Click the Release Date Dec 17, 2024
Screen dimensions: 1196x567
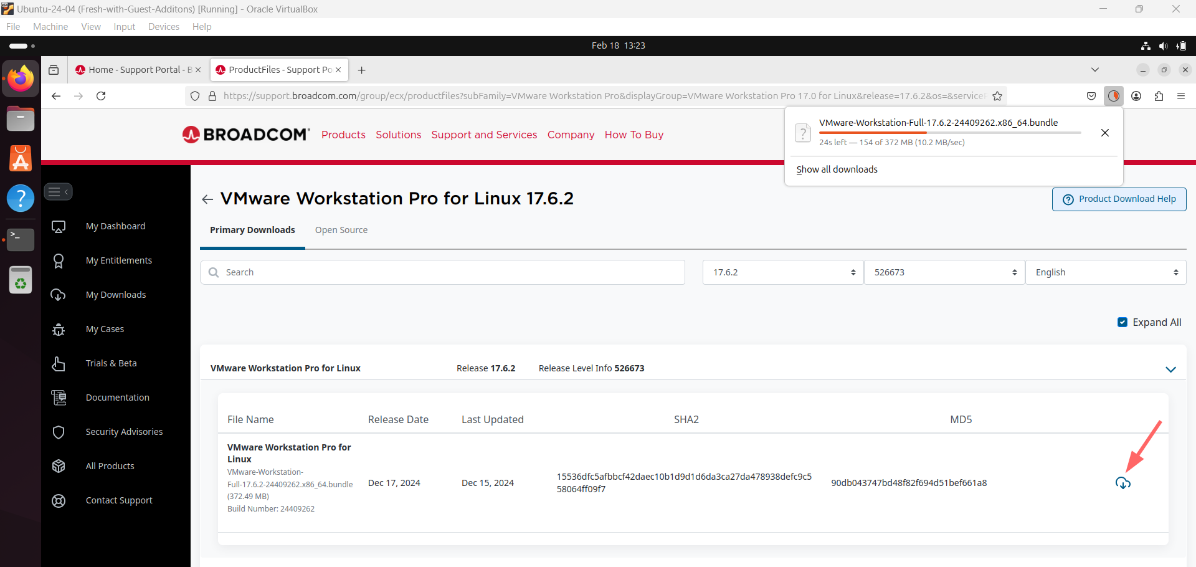pyautogui.click(x=394, y=483)
